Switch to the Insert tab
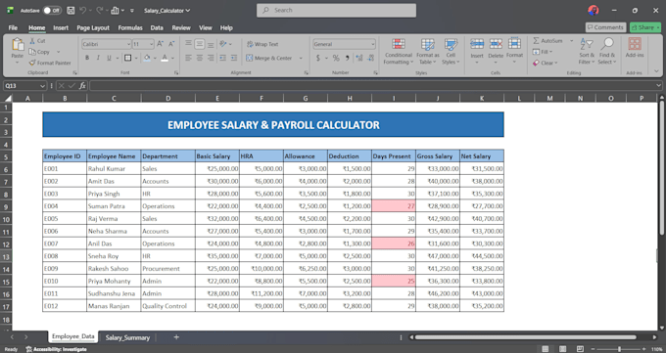Screen dimensions: 666x353 (61, 27)
